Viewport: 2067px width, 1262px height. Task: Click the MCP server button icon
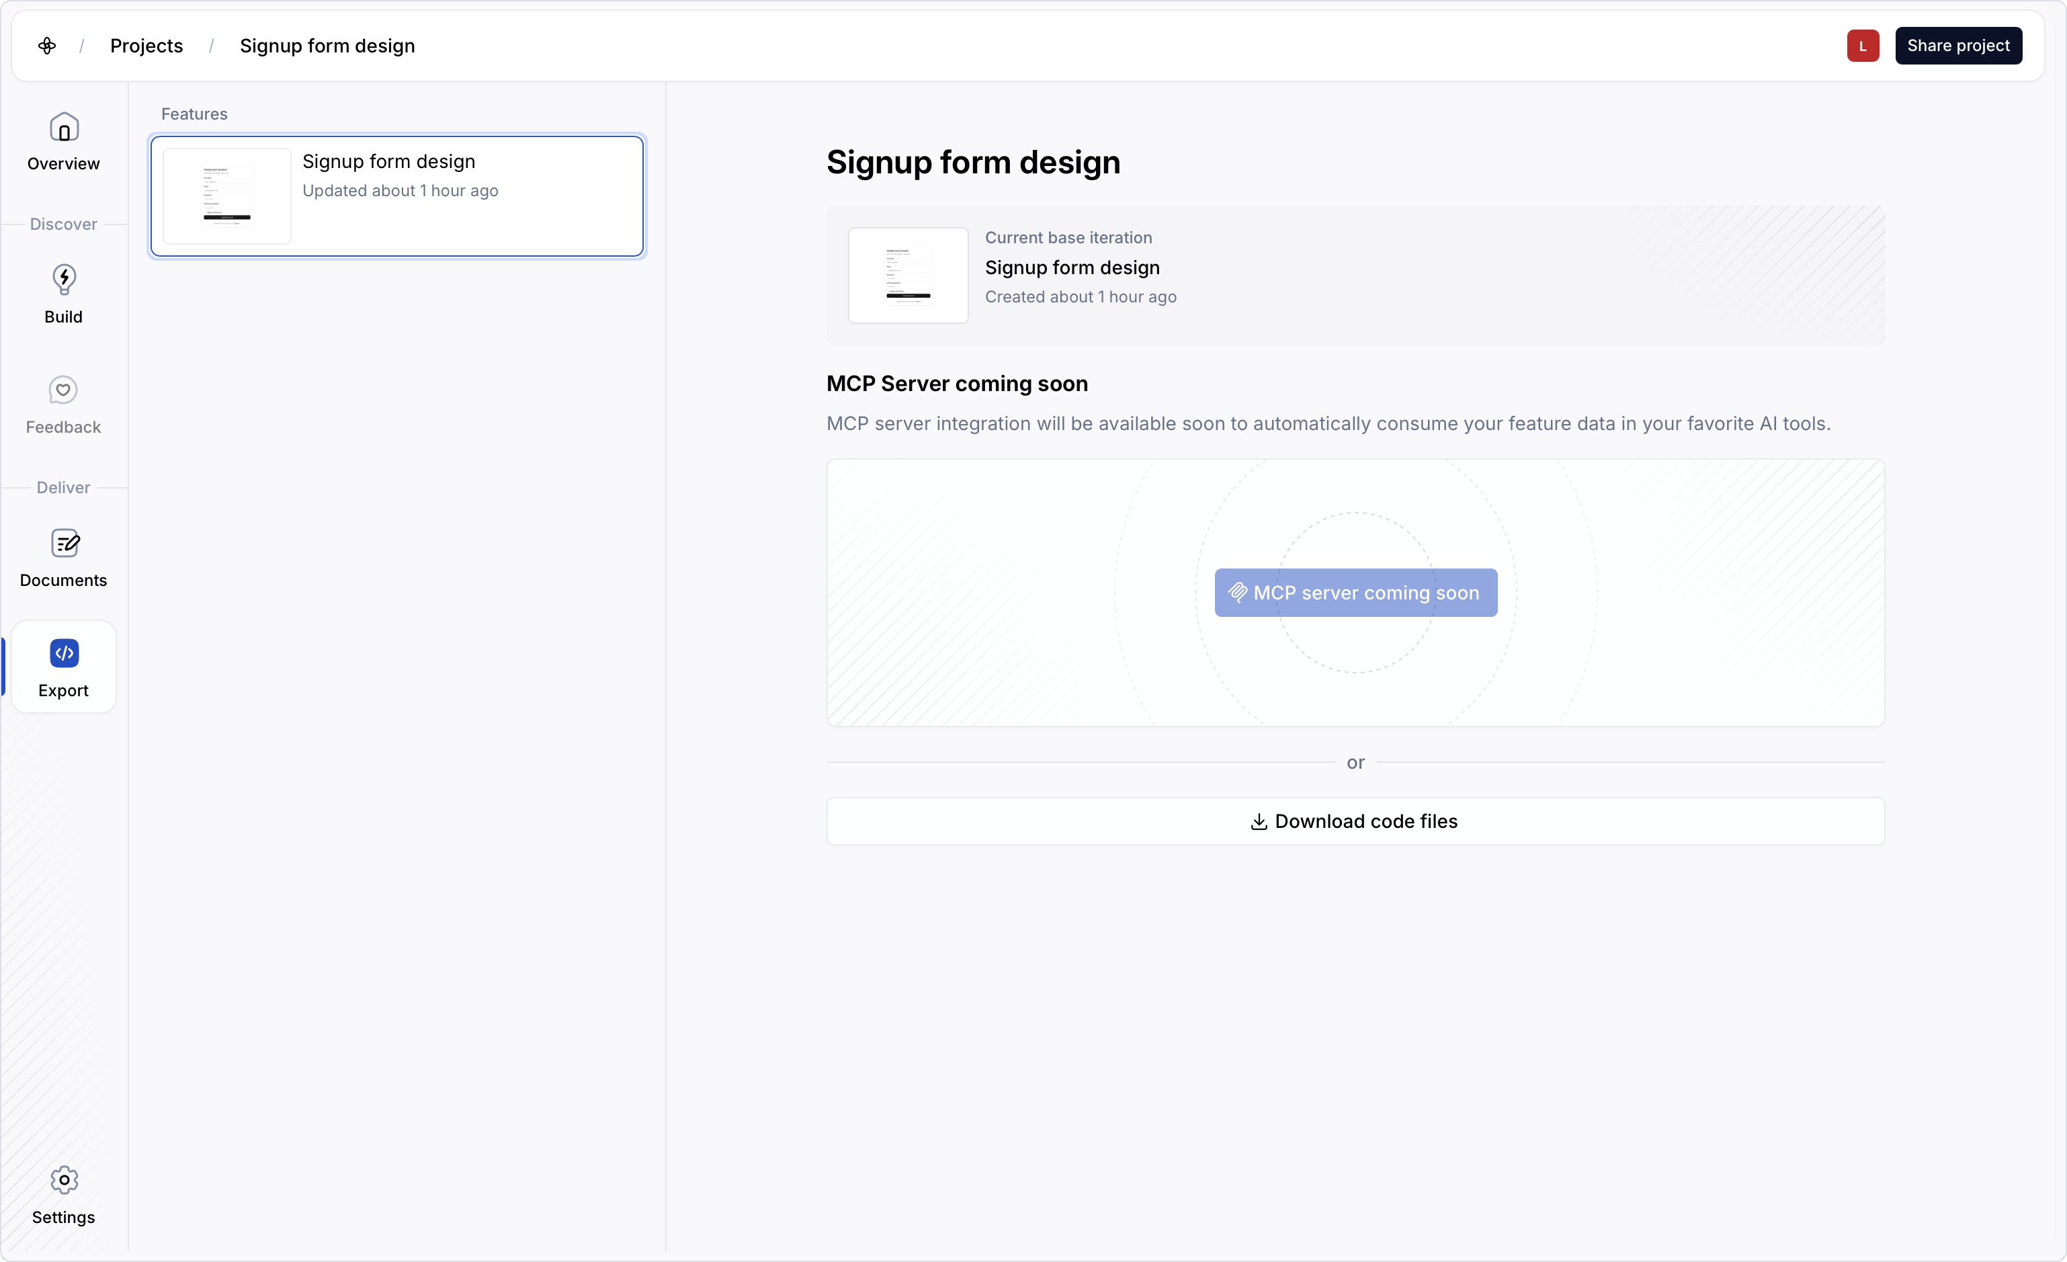(x=1237, y=593)
